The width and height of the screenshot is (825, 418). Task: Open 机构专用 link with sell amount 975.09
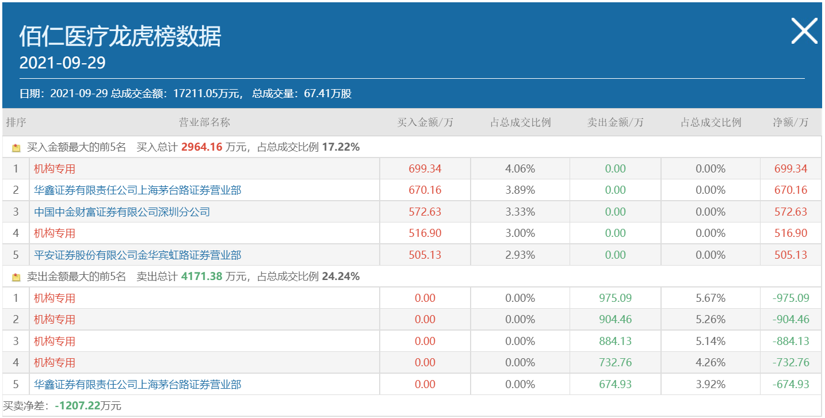(x=55, y=298)
